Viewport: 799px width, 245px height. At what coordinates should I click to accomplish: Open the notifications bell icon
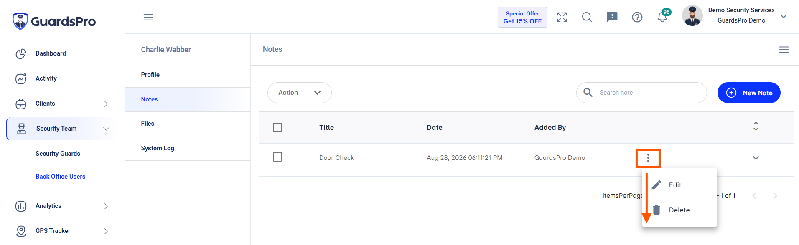[662, 17]
